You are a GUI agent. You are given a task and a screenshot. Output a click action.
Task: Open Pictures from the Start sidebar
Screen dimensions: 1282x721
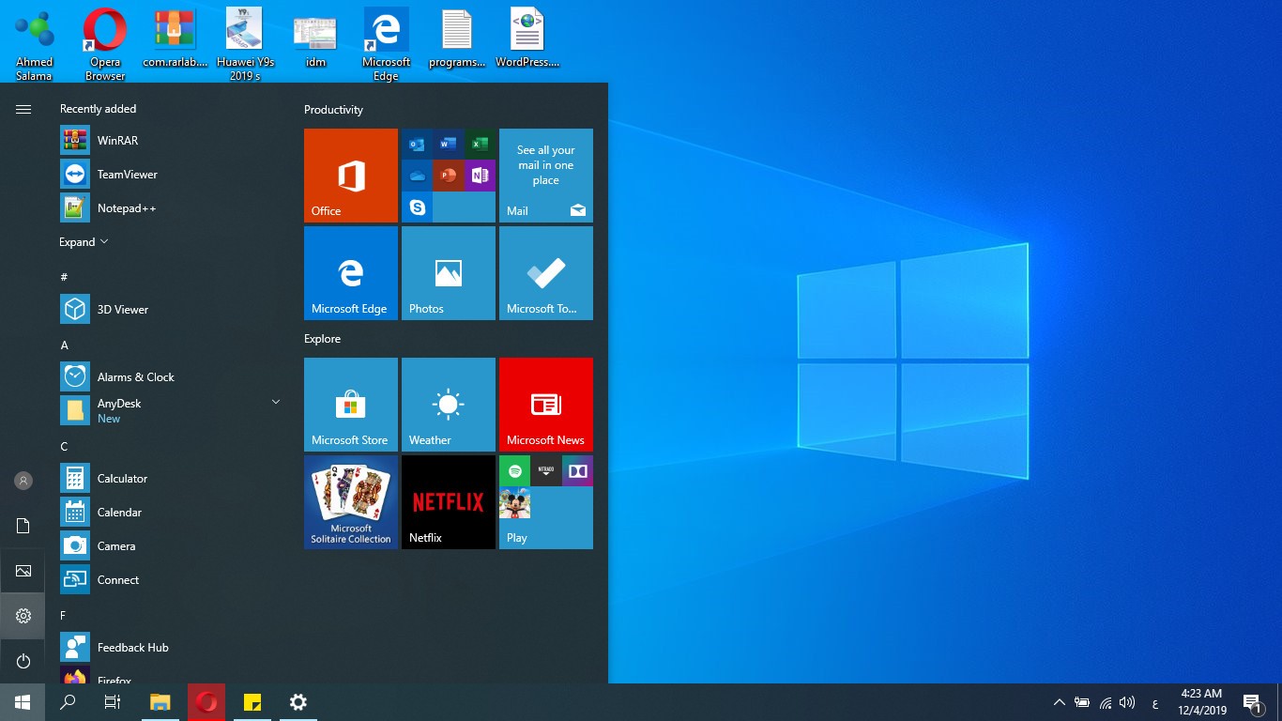(x=23, y=571)
